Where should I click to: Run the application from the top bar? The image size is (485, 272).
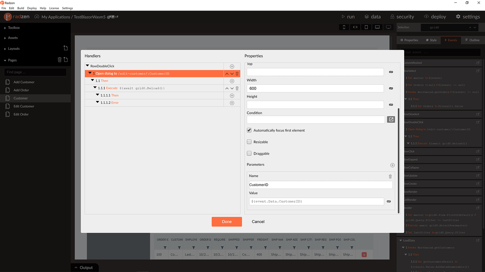348,16
